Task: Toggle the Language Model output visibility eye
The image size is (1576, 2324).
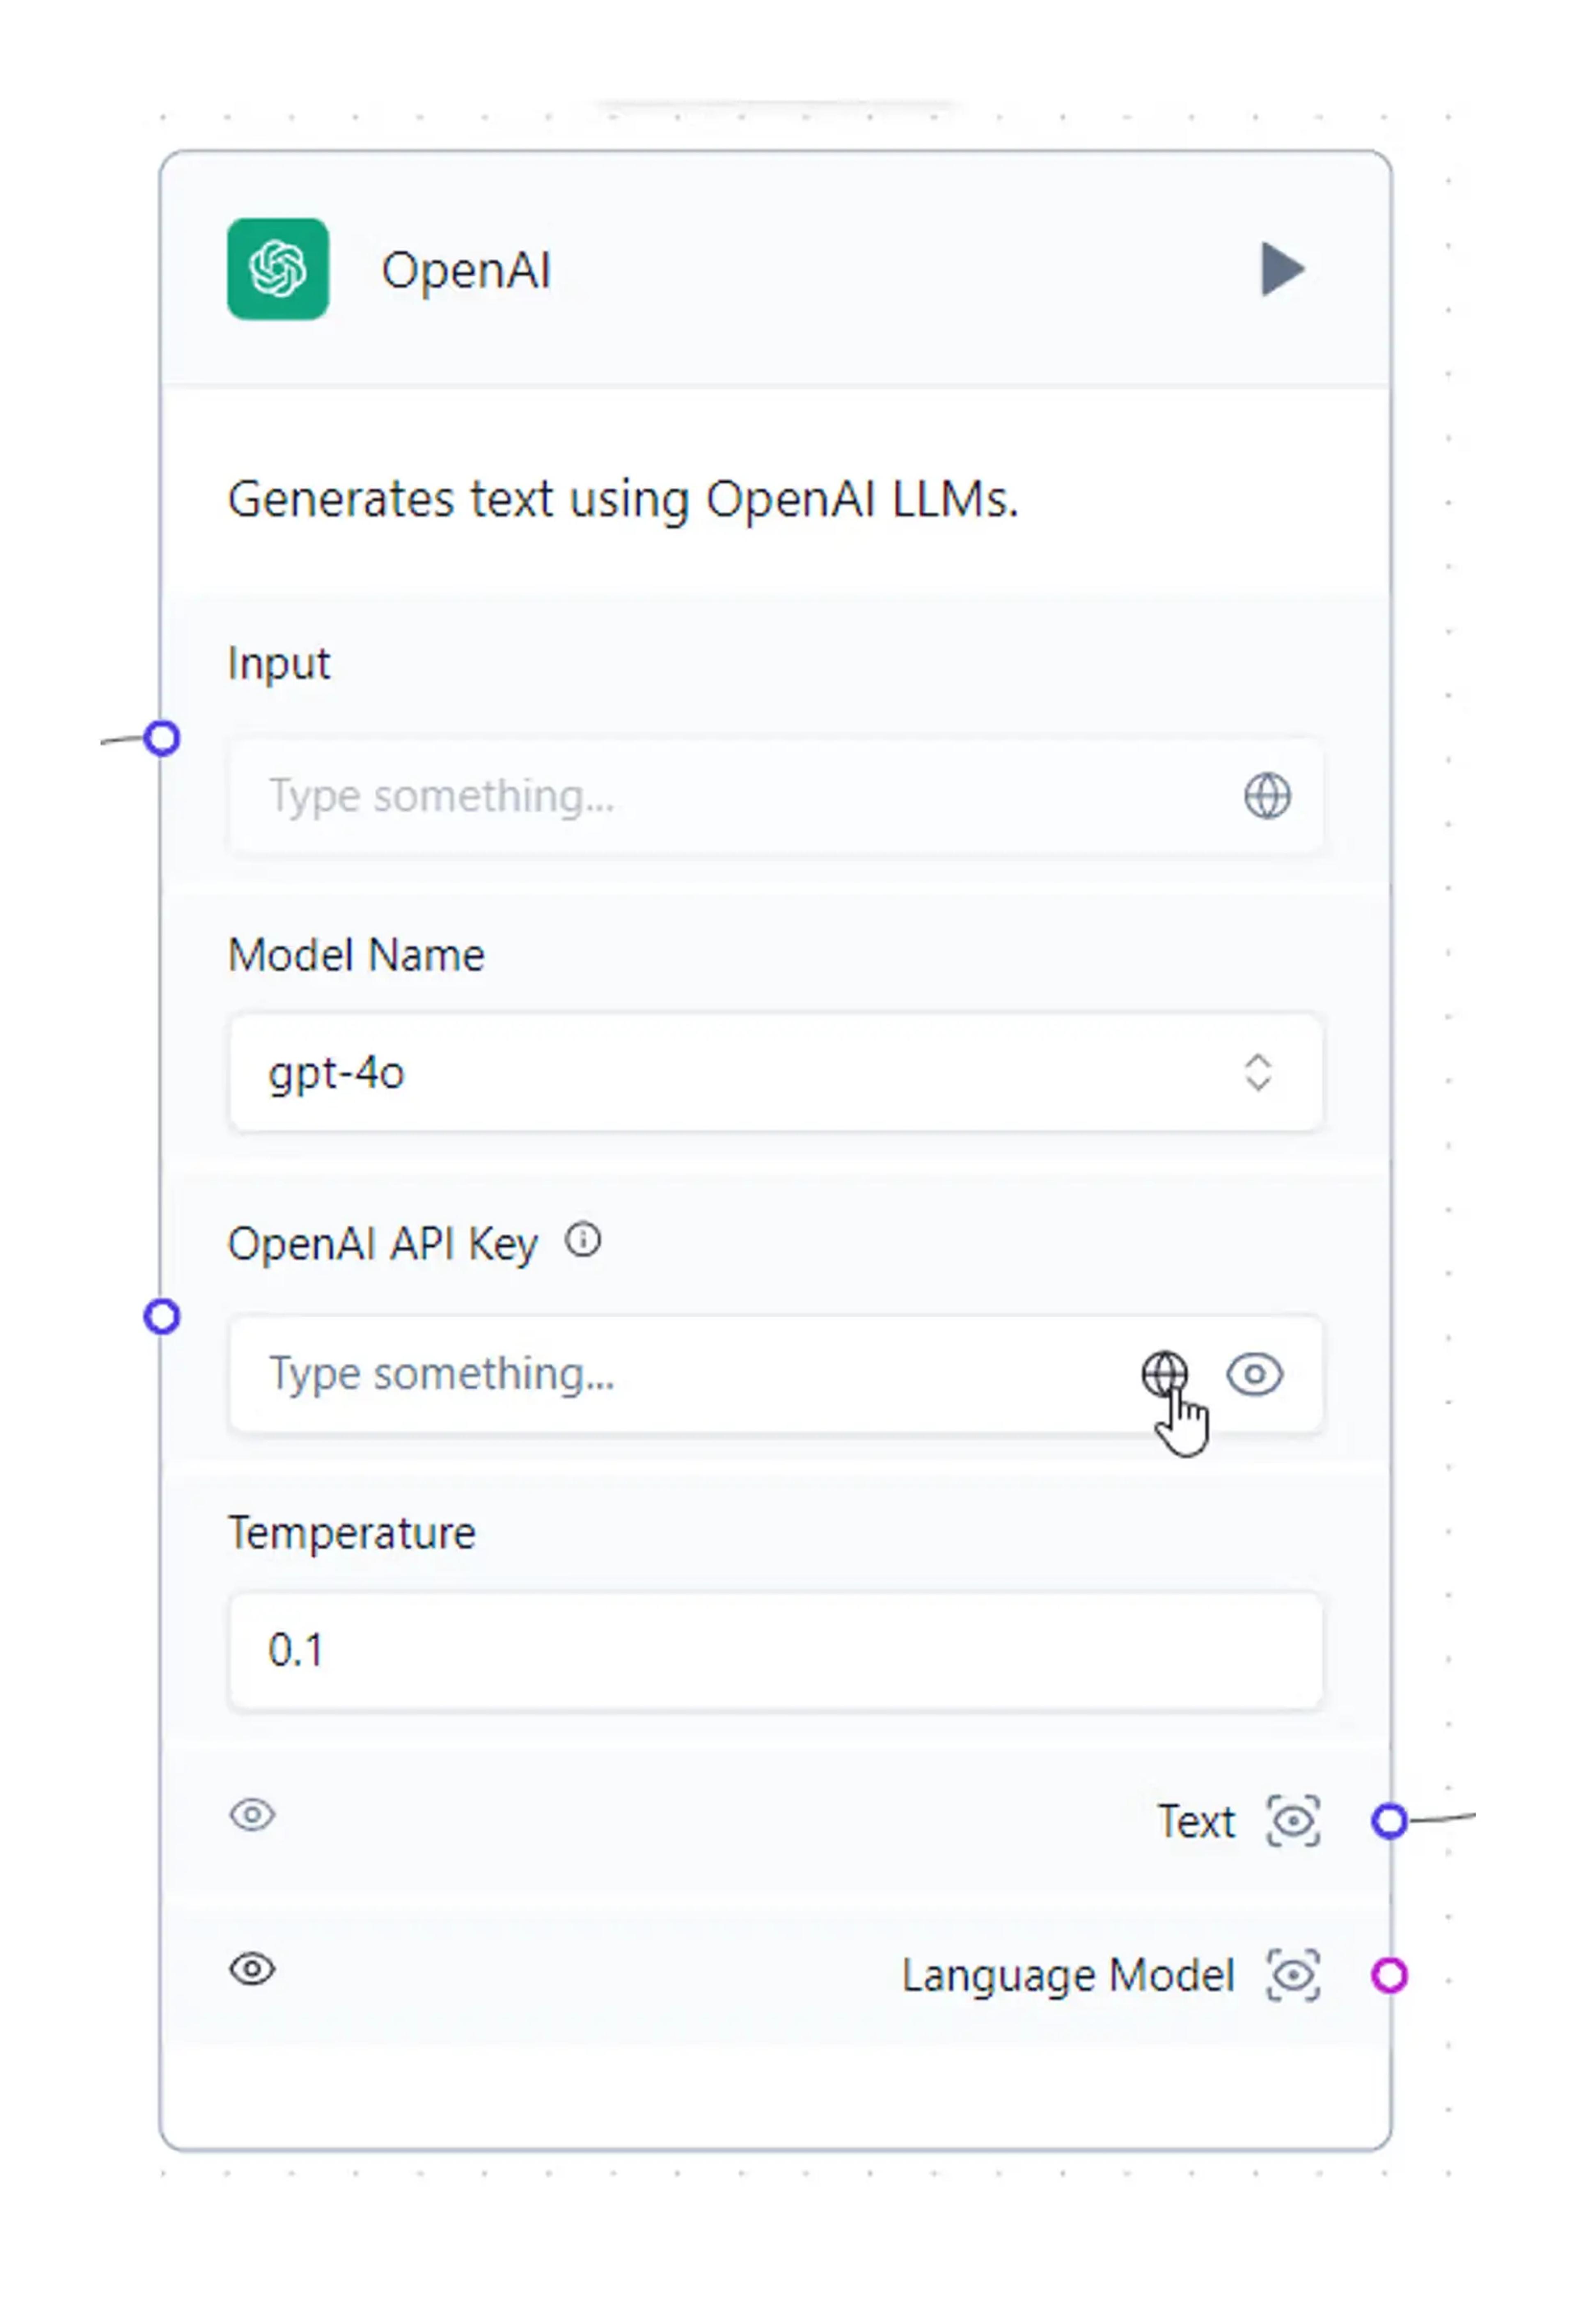Action: (252, 1968)
